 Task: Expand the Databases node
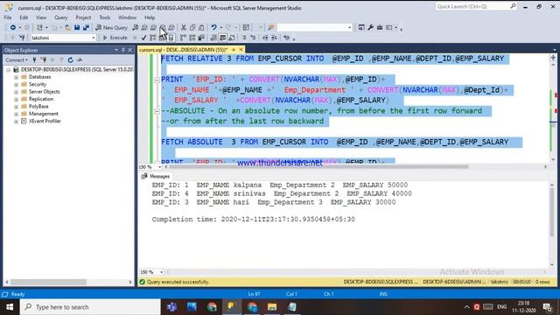pyautogui.click(x=16, y=77)
